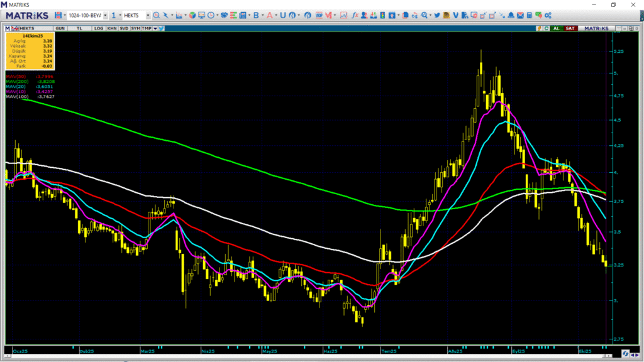Select the TL currency tab
644x362 pixels.
click(80, 28)
